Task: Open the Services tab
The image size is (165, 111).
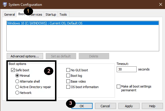Action: click(36, 14)
